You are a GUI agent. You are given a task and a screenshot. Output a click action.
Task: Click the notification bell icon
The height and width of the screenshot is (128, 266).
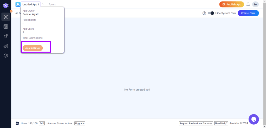pyautogui.click(x=248, y=4)
